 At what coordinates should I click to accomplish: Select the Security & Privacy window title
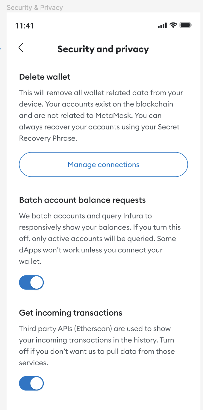(35, 7)
